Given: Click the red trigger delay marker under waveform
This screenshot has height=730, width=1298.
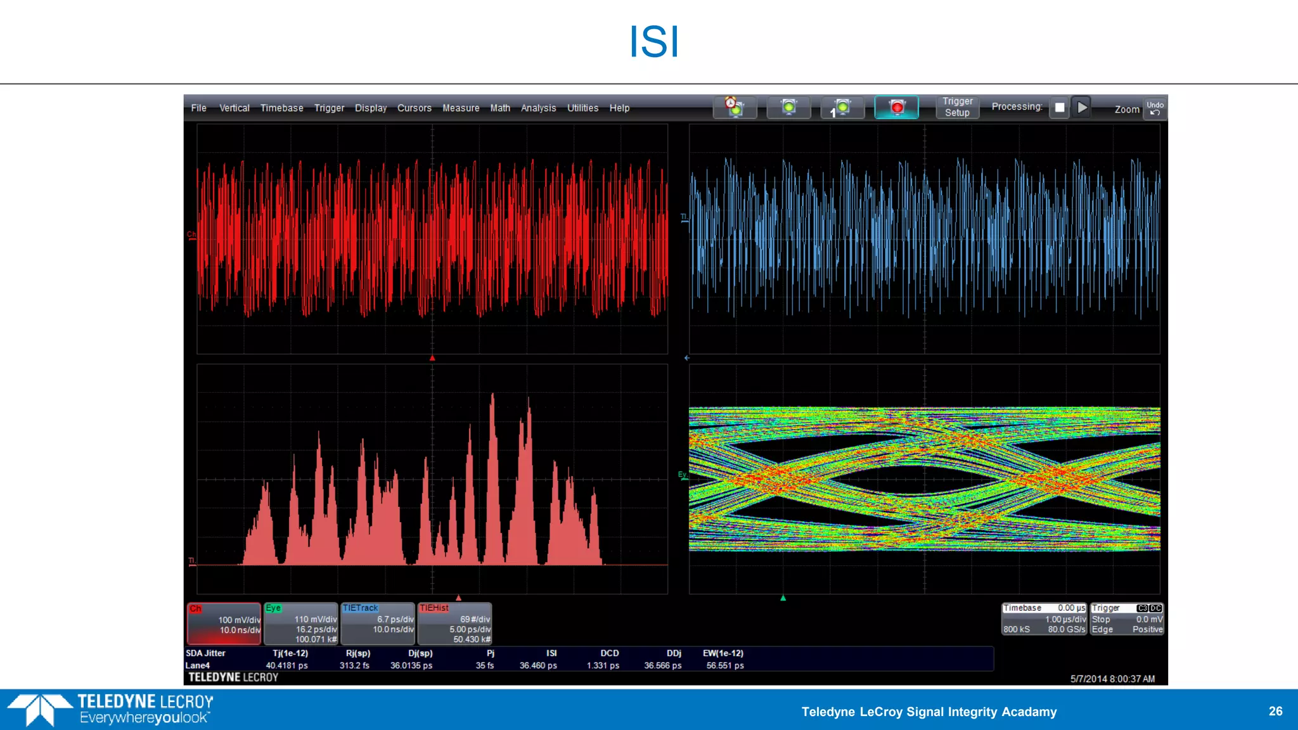Looking at the screenshot, I should click(432, 358).
